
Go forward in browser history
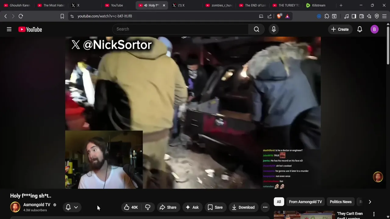[x=13, y=16]
